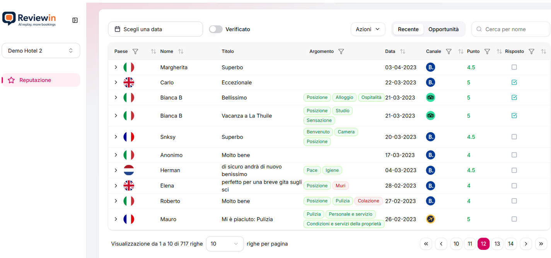
Task: Filter reviews by Canale funnel icon
Action: (449, 51)
